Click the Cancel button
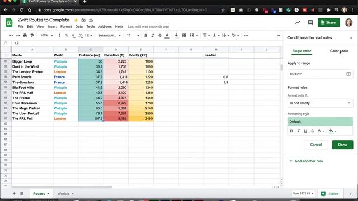358x201 pixels. pyautogui.click(x=316, y=145)
